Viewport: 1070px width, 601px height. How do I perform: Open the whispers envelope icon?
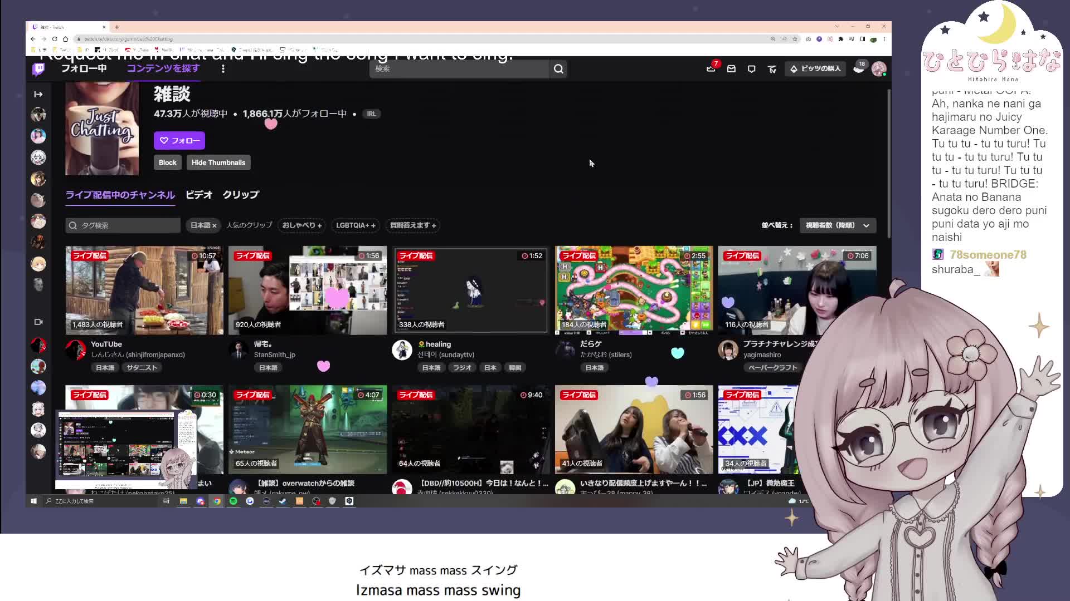tap(731, 69)
